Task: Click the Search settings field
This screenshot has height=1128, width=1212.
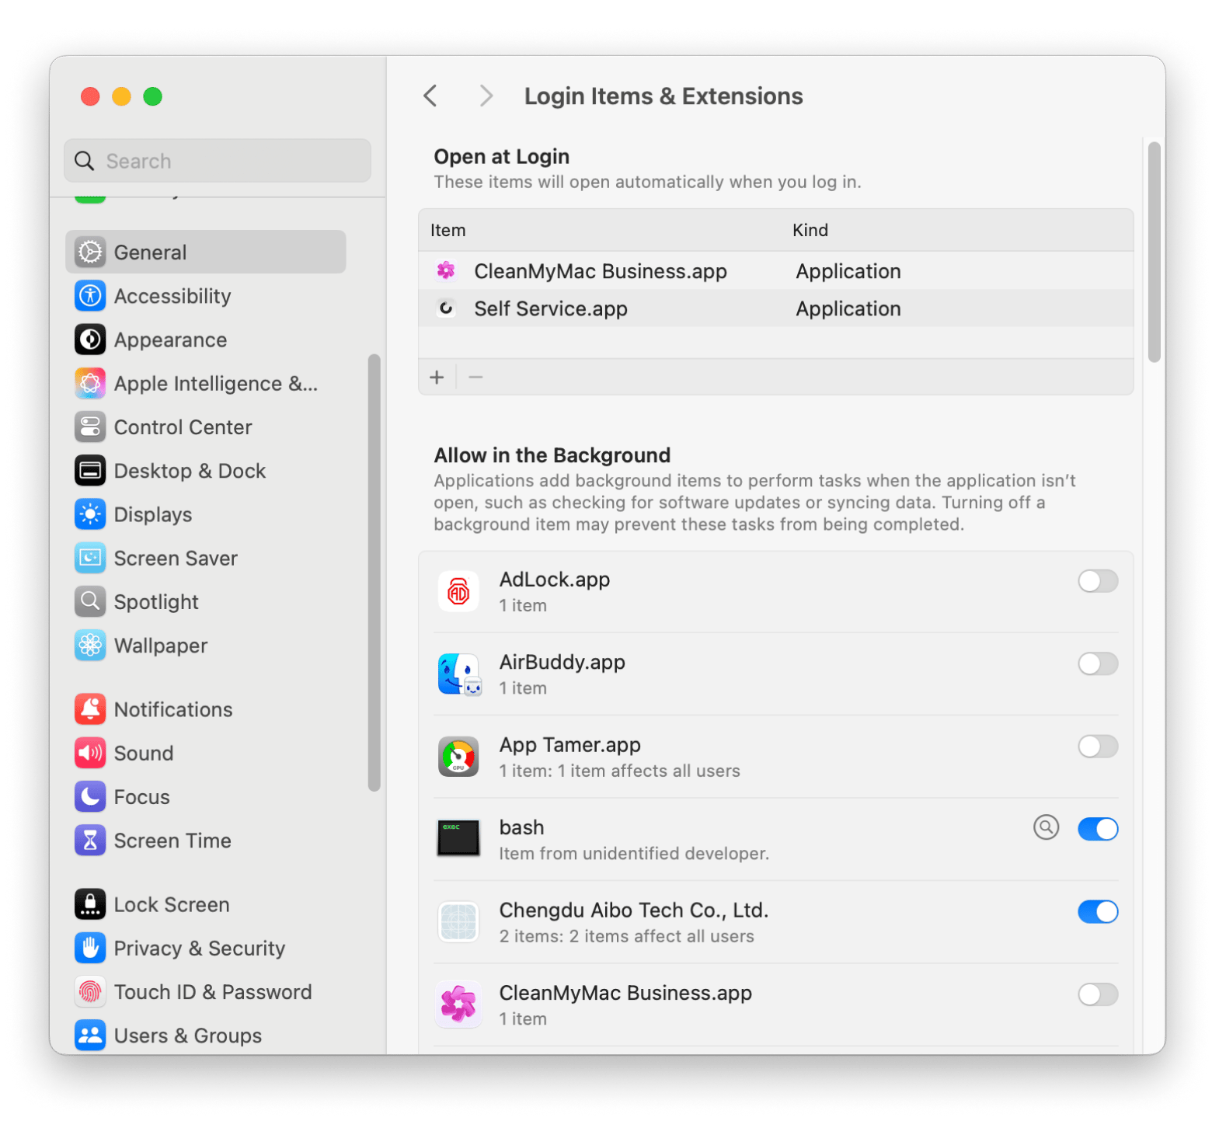Action: pos(218,161)
